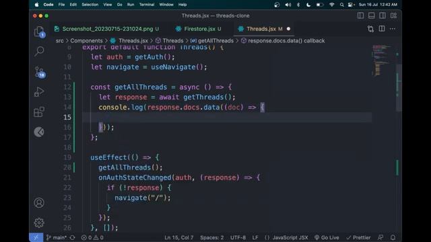Click the remote window indicator in status bar
The height and width of the screenshot is (242, 431).
(36, 237)
